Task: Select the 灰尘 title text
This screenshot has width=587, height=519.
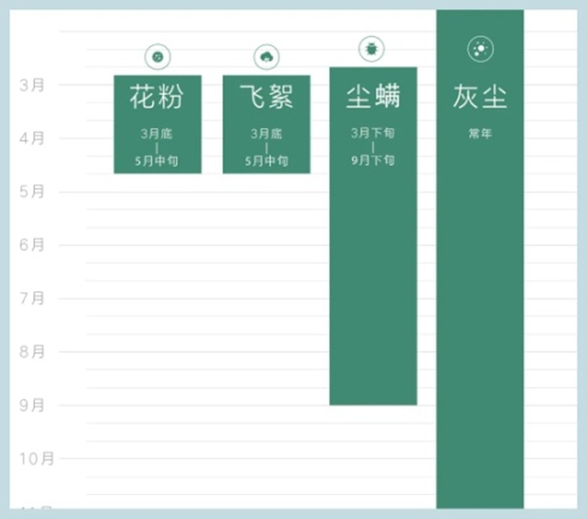Action: [480, 97]
